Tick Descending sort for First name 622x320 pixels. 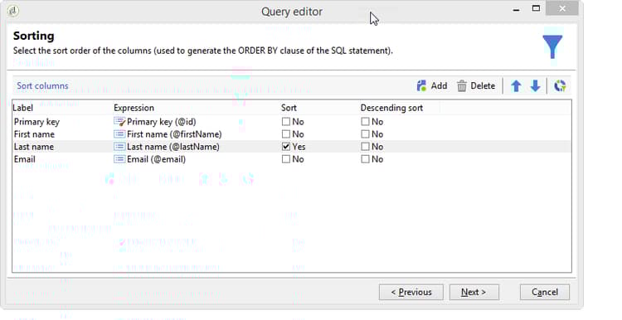[365, 134]
